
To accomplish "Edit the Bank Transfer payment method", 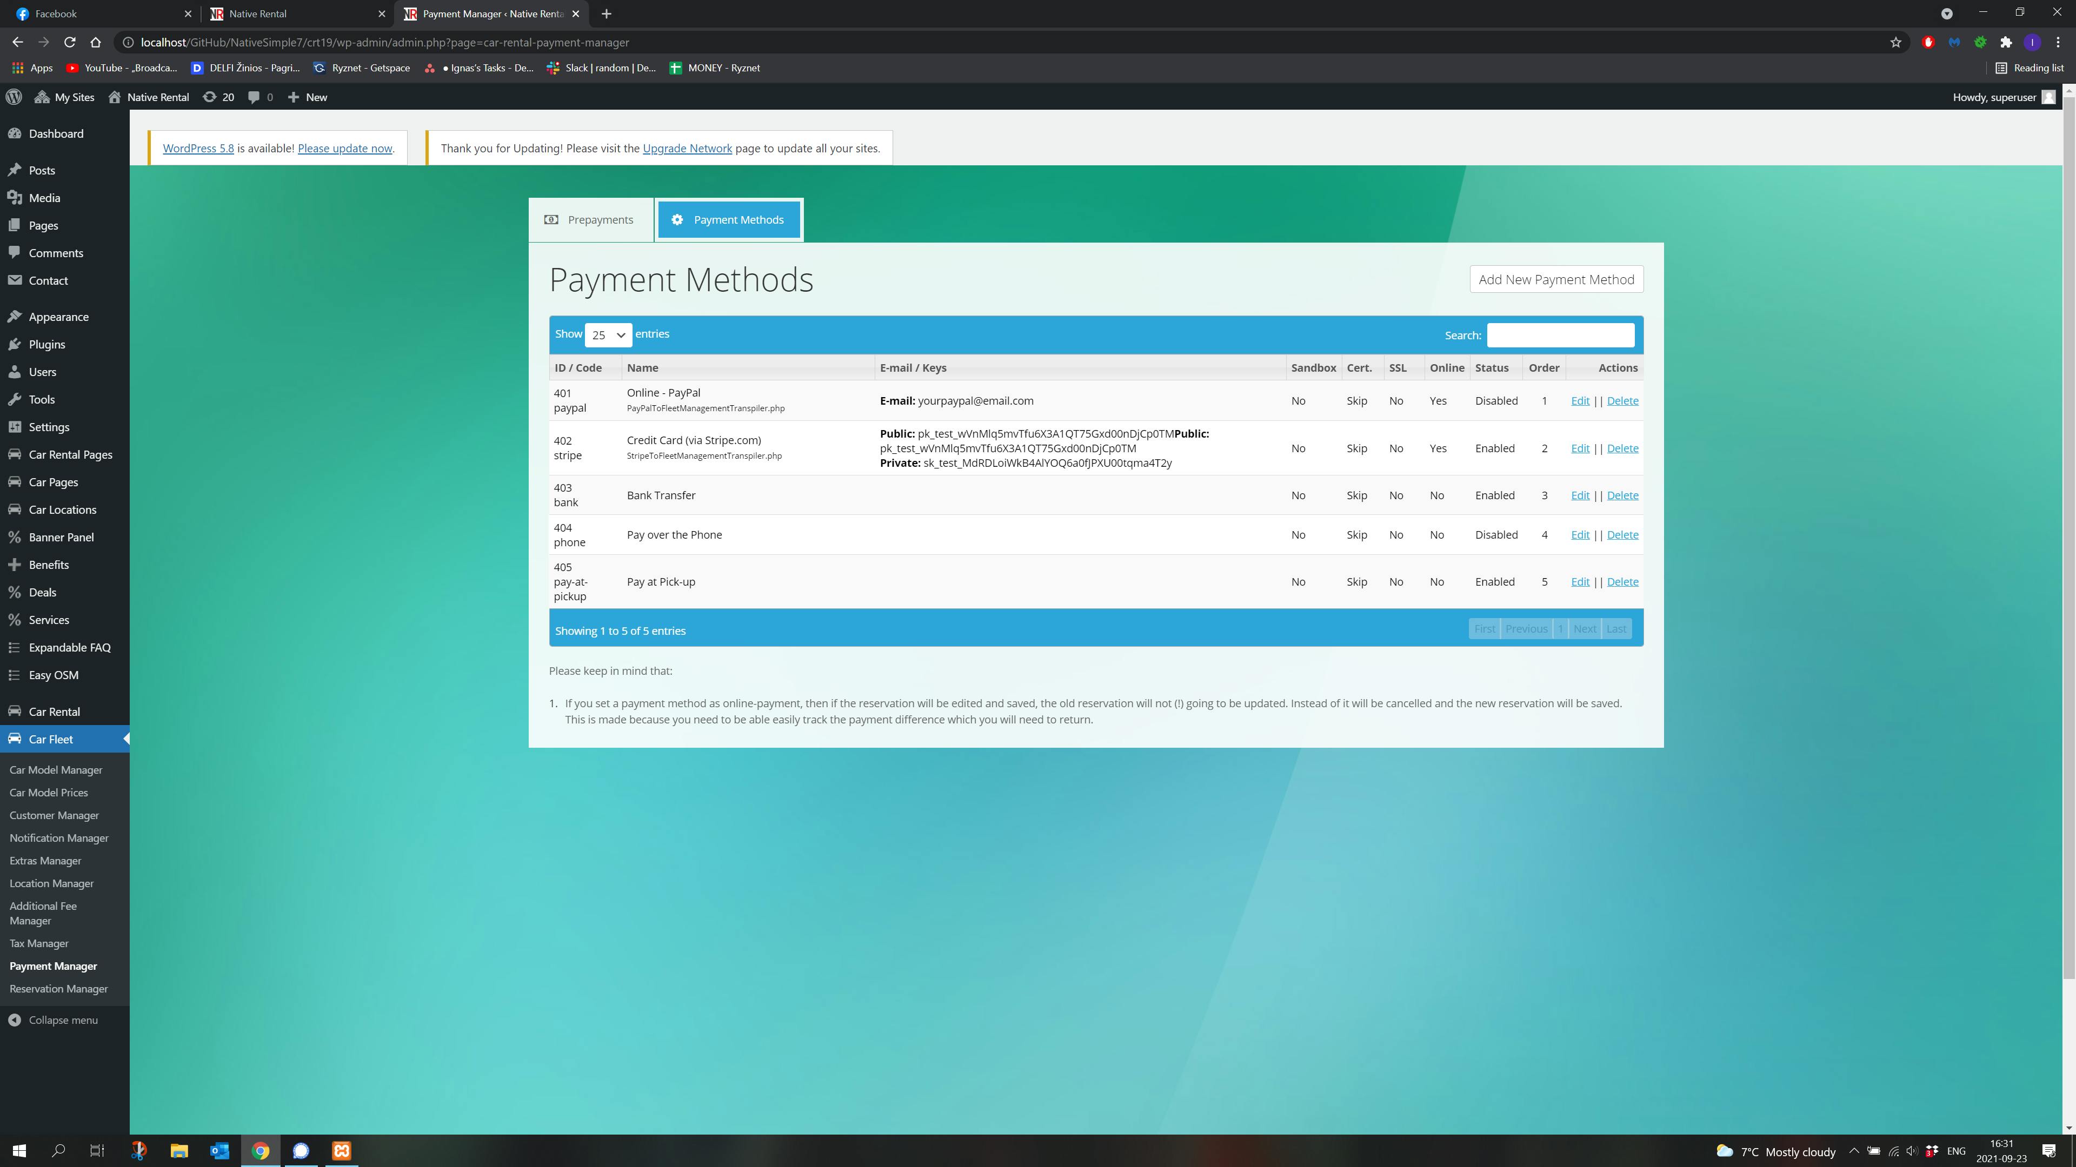I will [x=1580, y=495].
